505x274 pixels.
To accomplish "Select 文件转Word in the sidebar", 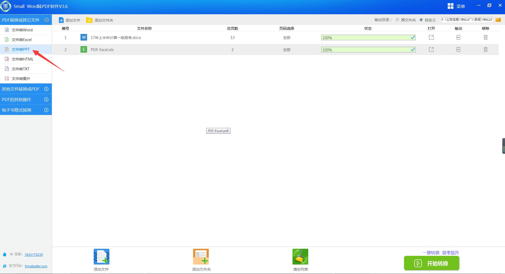I will tap(22, 30).
